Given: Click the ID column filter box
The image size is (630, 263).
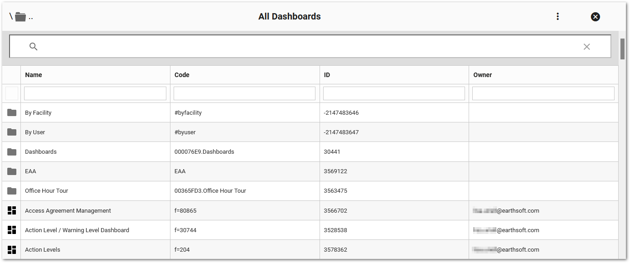Looking at the screenshot, I should pos(394,93).
